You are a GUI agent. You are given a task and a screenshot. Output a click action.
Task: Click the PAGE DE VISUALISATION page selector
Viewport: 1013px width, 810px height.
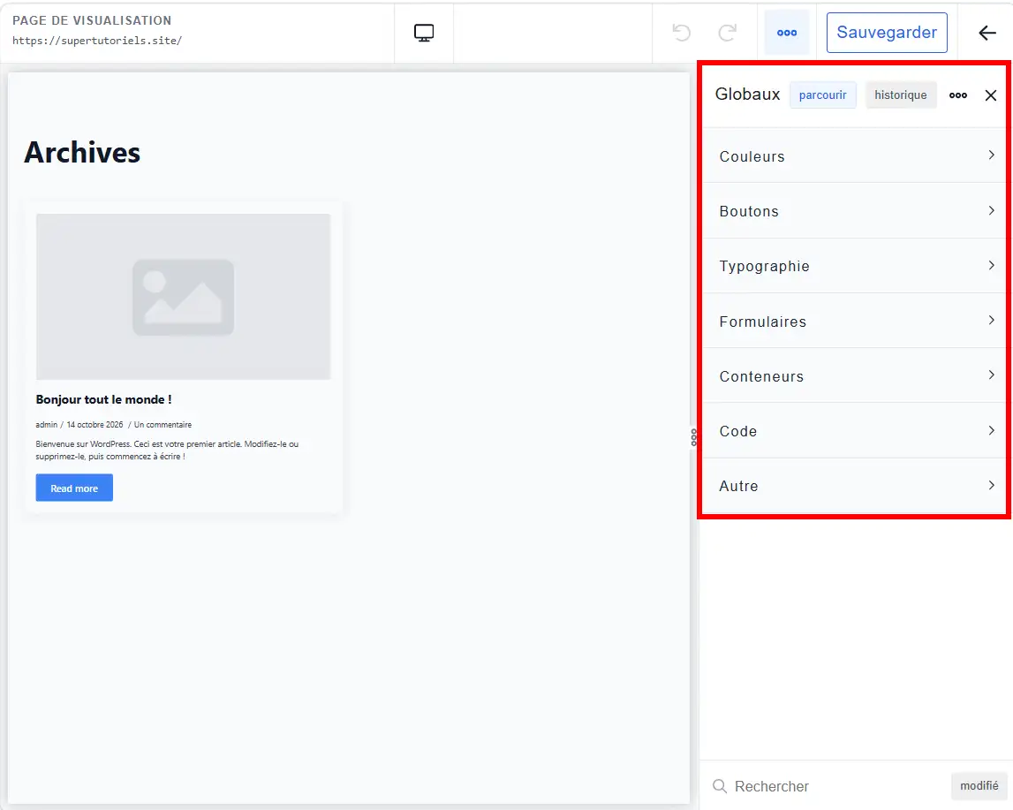(92, 20)
